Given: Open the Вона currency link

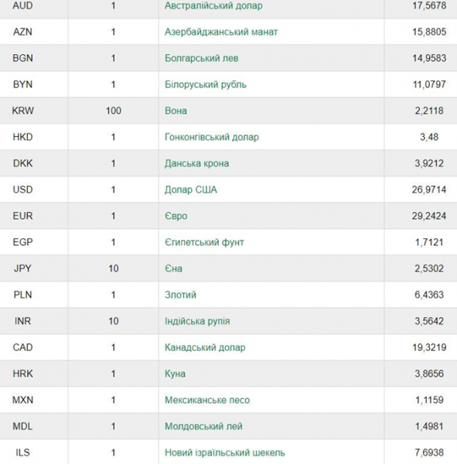Looking at the screenshot, I should pyautogui.click(x=176, y=111).
